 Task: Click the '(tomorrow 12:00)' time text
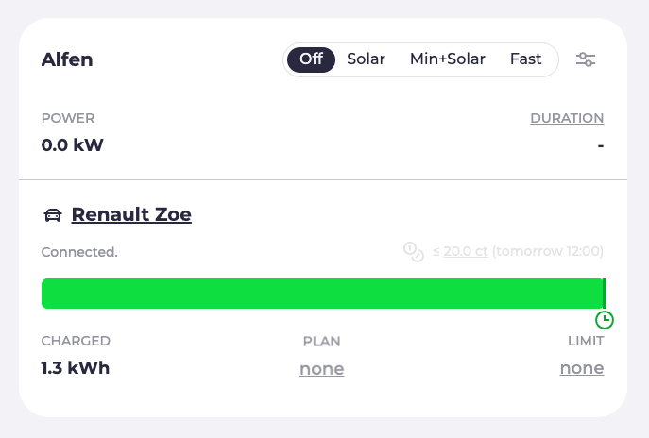pyautogui.click(x=548, y=252)
